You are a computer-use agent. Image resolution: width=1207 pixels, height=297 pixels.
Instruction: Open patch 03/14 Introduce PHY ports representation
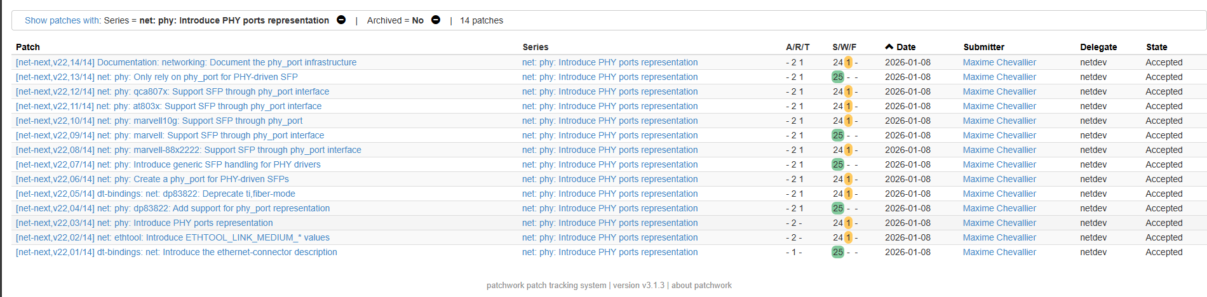point(144,223)
